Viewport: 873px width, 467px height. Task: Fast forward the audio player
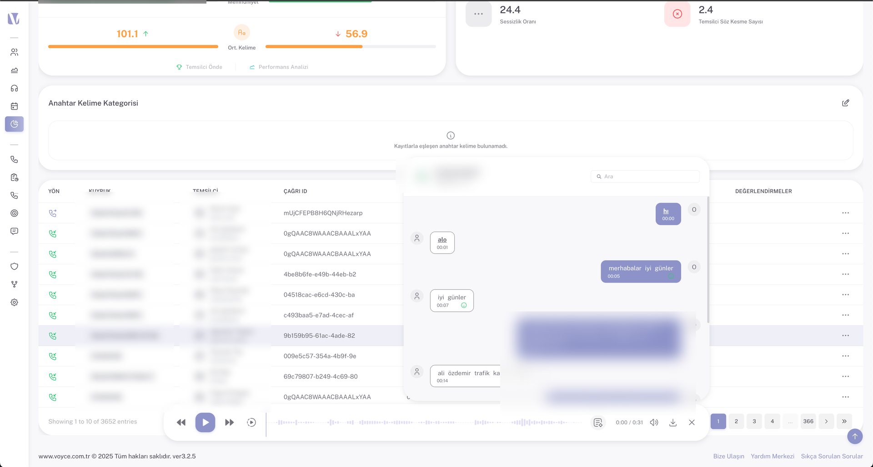coord(230,422)
